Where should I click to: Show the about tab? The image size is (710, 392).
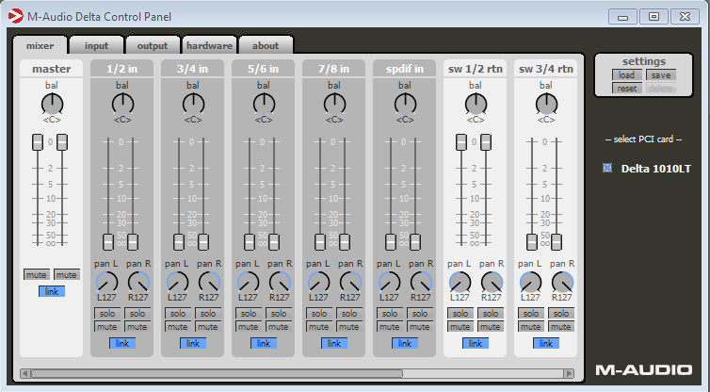(x=266, y=46)
